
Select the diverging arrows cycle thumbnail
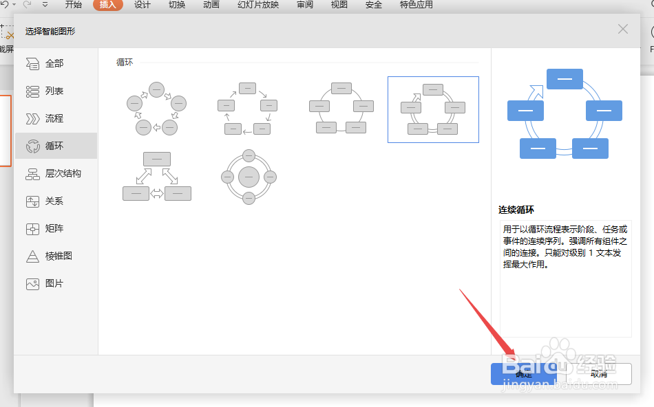pyautogui.click(x=156, y=177)
